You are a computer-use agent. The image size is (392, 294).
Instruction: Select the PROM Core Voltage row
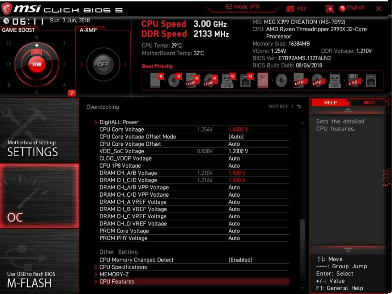click(x=194, y=231)
